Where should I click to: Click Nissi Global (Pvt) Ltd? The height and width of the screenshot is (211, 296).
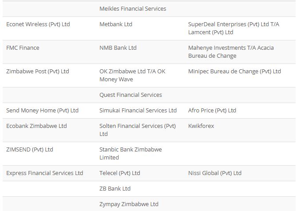[215, 173]
